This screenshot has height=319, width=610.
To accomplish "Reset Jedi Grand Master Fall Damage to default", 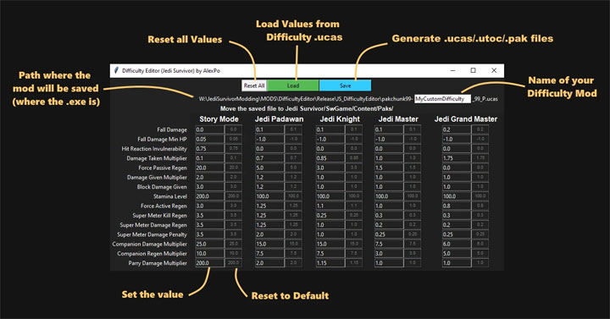I will pyautogui.click(x=480, y=129).
